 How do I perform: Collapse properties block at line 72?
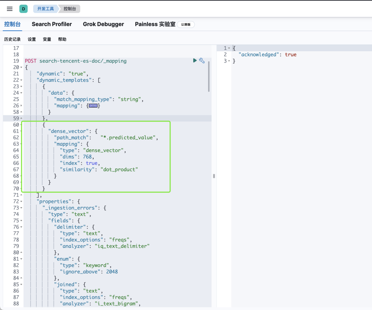coord(21,202)
